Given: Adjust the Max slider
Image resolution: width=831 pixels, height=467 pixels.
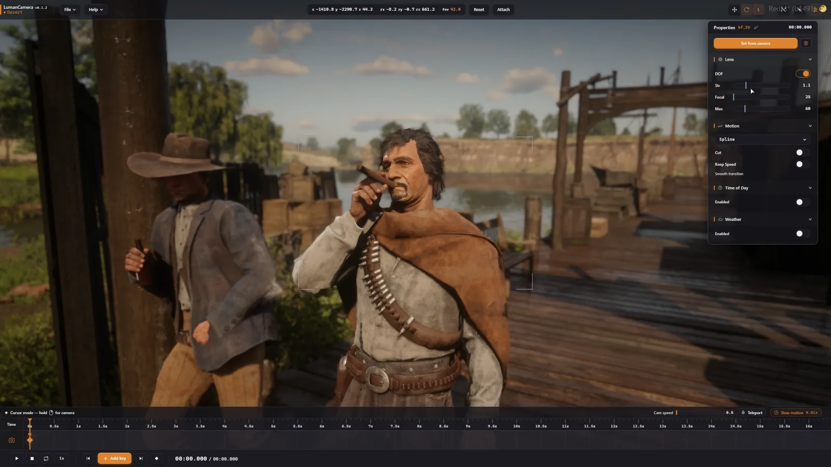Looking at the screenshot, I should coord(761,109).
